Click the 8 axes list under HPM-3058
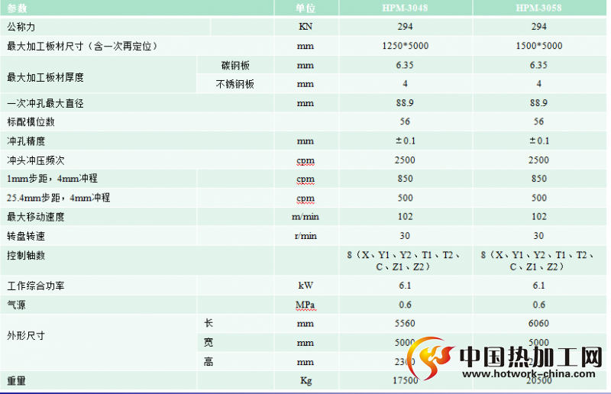This screenshot has width=611, height=394. tap(538, 260)
